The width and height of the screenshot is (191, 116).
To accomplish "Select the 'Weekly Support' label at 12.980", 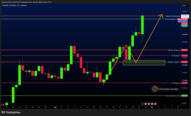I will pyautogui.click(x=174, y=50).
